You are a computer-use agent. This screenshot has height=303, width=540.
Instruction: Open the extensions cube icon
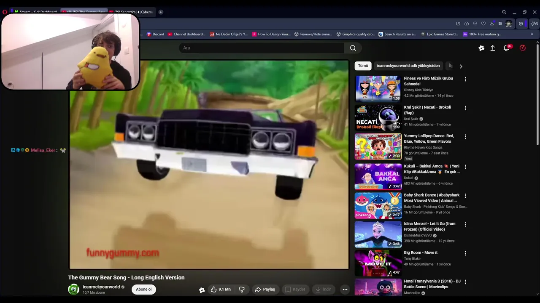521,24
